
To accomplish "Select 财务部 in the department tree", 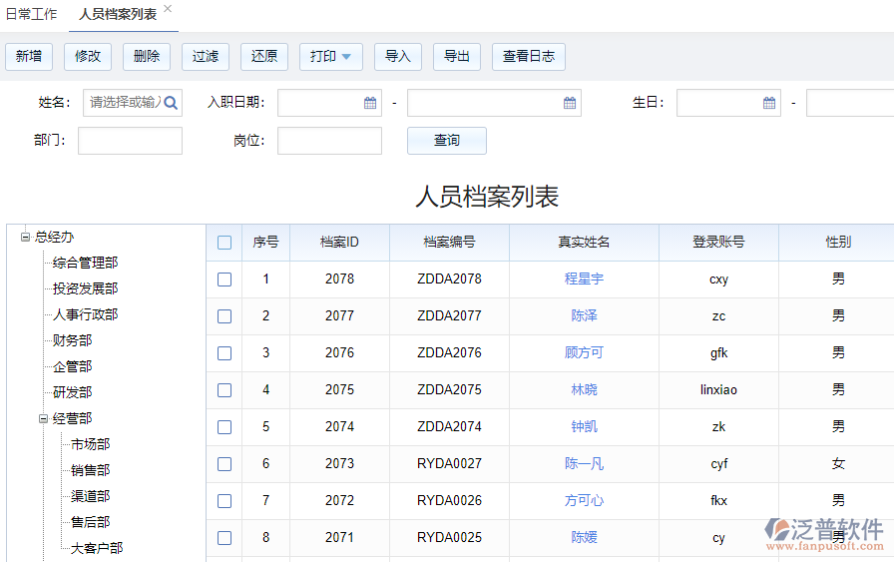I will 72,340.
